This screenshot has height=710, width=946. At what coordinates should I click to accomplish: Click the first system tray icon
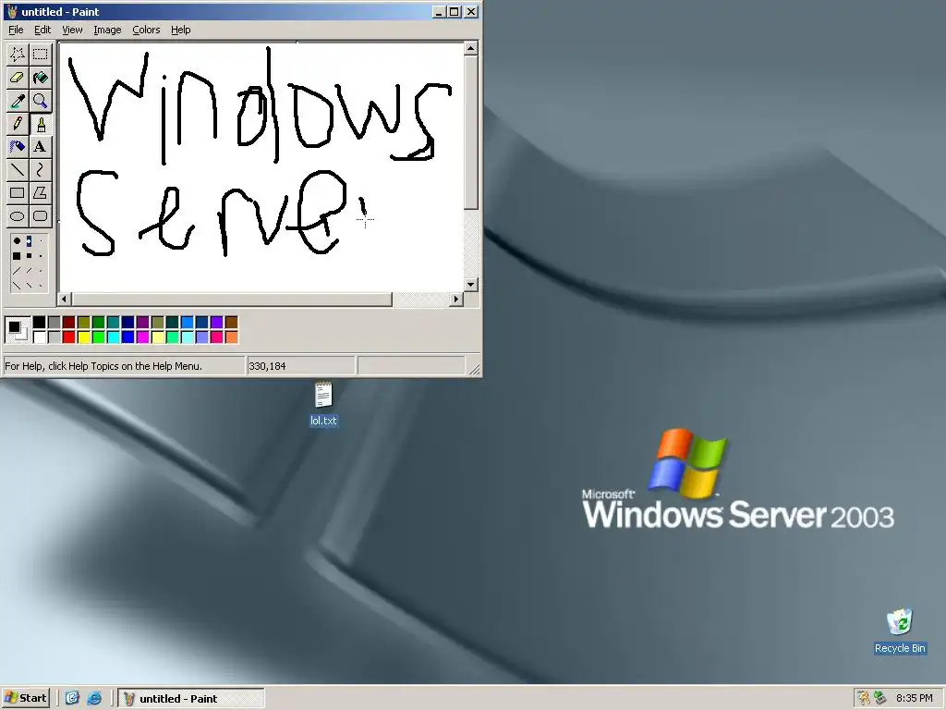(x=864, y=698)
